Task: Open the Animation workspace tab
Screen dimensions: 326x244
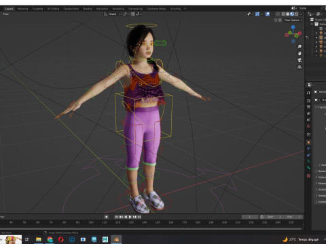Action: (x=102, y=9)
